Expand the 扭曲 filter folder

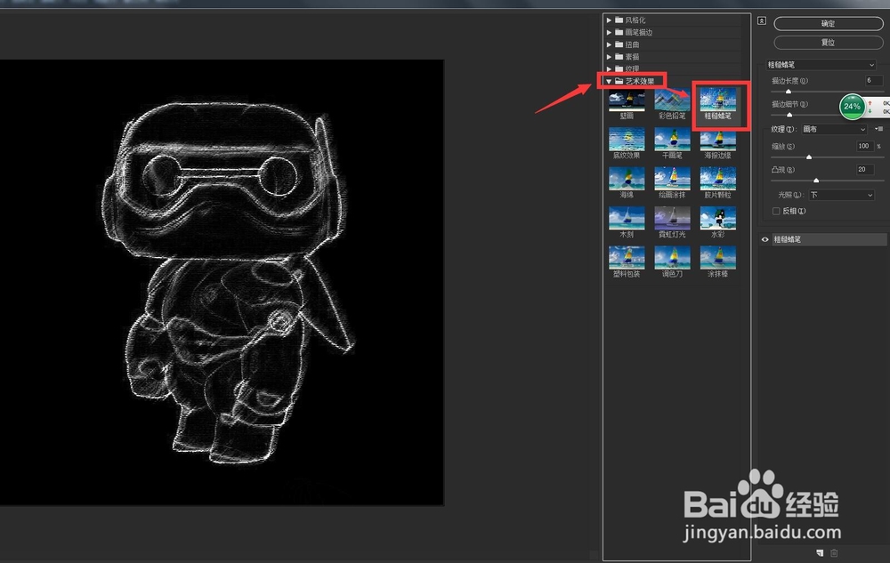tap(609, 44)
